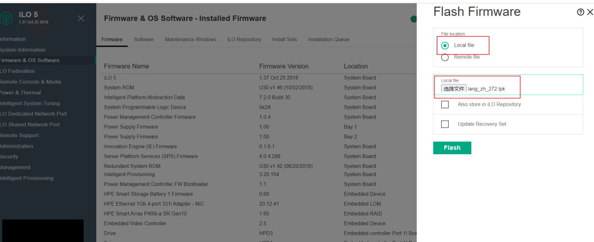Screen dimensions: 594x242
Task: Sort by the Firmware Name column header
Action: 127,66
